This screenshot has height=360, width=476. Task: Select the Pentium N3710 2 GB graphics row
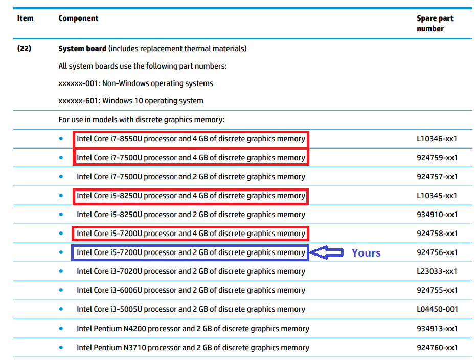(x=243, y=348)
